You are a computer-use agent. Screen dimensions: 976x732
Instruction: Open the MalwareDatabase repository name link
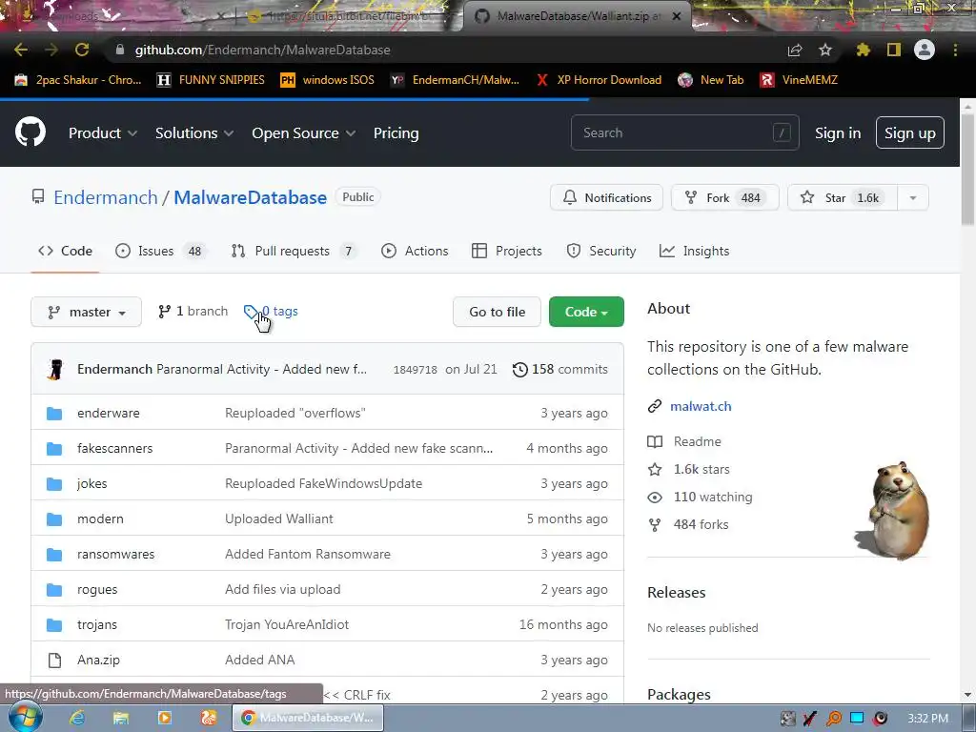coord(250,197)
